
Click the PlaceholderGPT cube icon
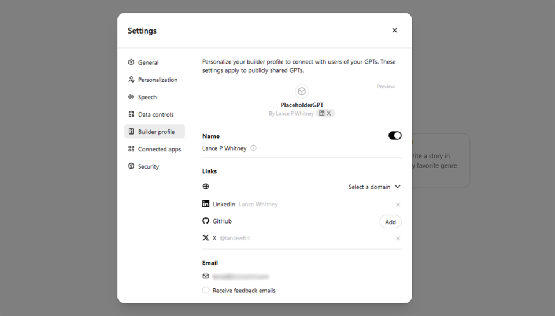click(x=302, y=91)
